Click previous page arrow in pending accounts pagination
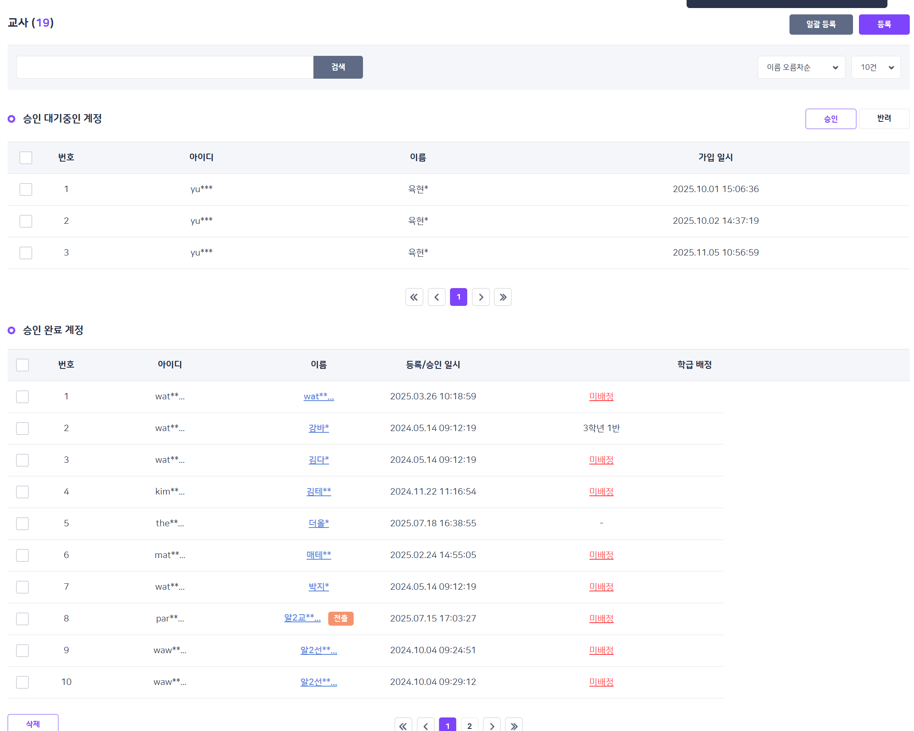 (436, 297)
